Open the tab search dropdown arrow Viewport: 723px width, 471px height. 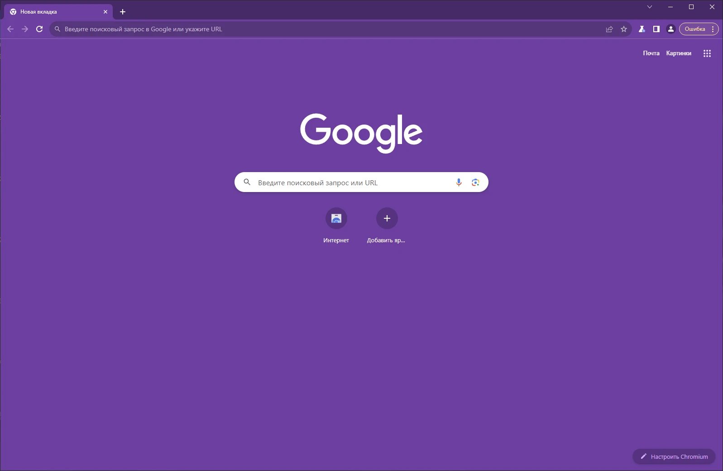650,7
